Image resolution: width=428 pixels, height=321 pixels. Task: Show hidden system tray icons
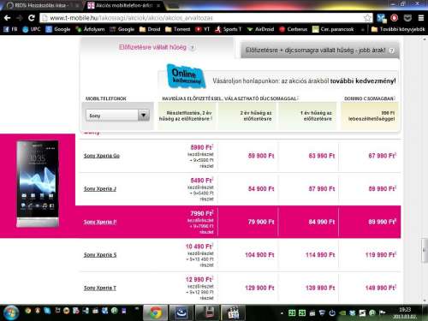(282, 313)
